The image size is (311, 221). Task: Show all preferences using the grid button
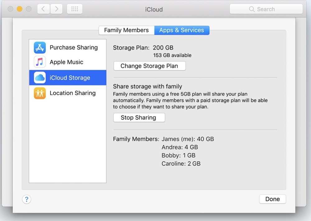click(x=75, y=9)
